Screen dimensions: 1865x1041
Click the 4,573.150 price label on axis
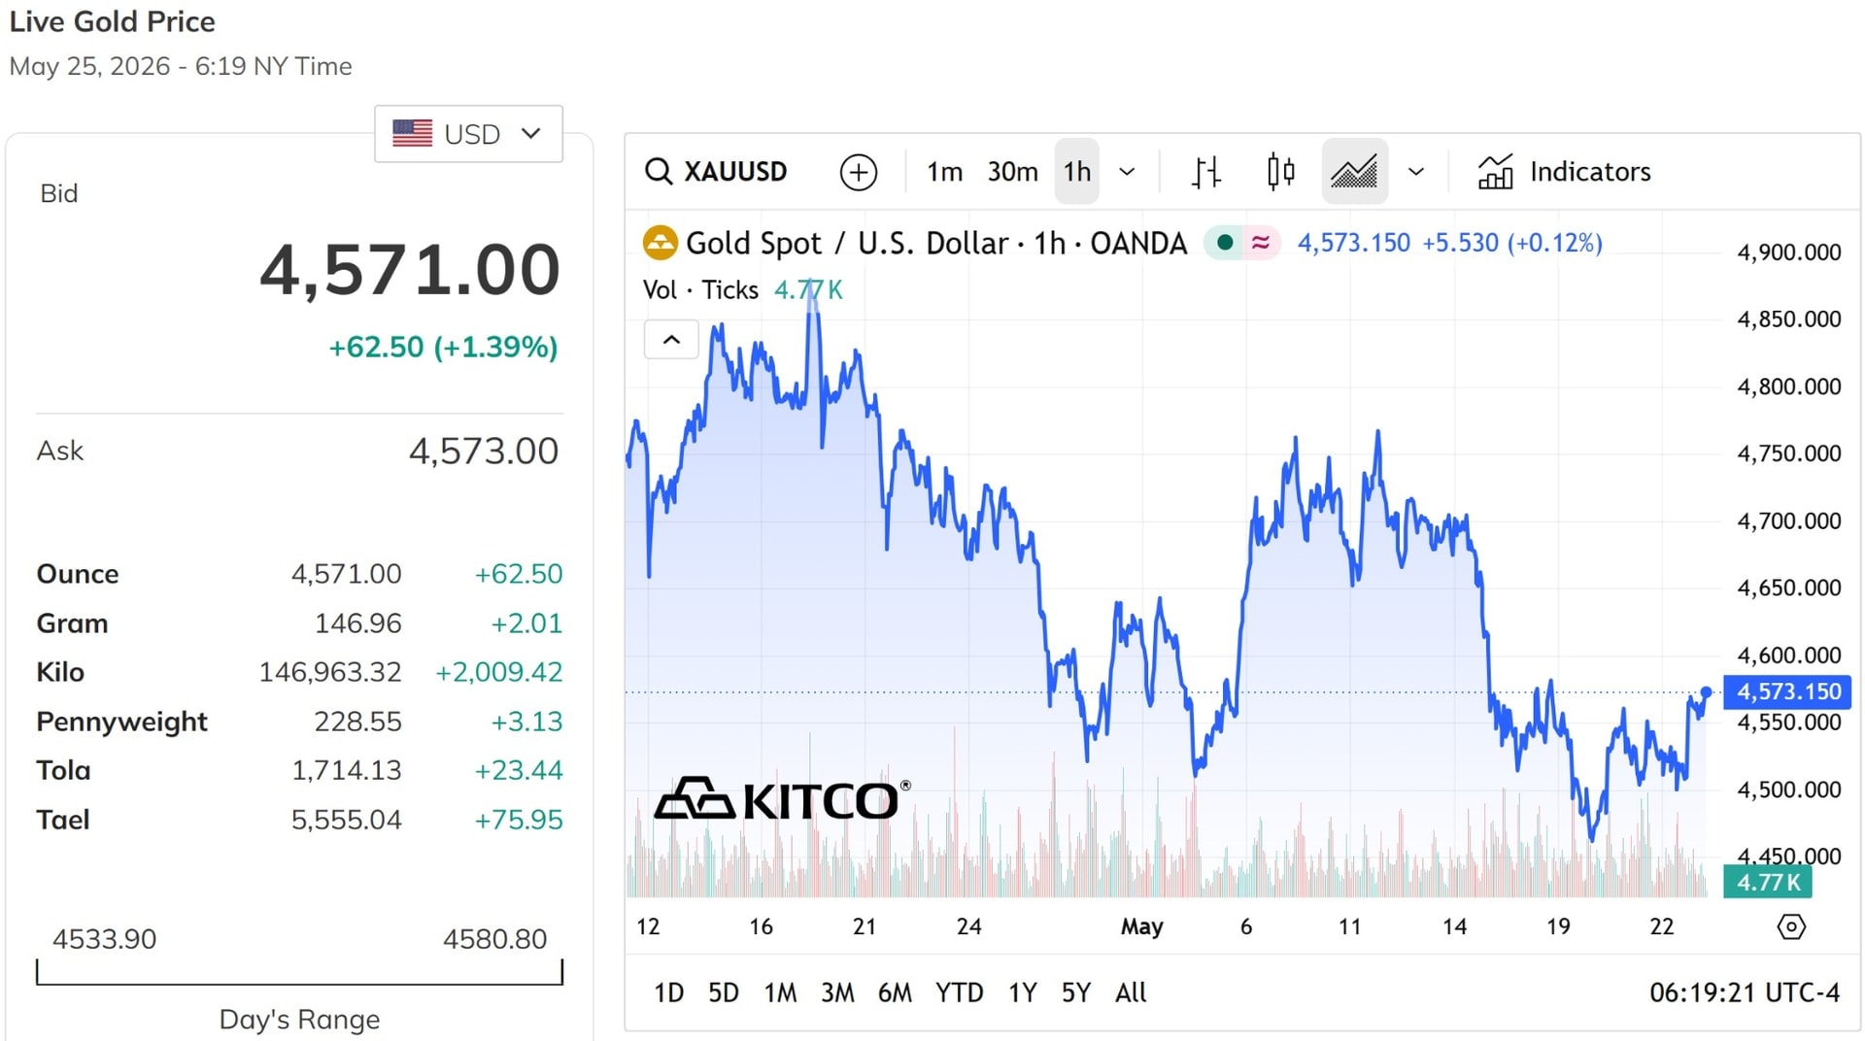tap(1787, 691)
